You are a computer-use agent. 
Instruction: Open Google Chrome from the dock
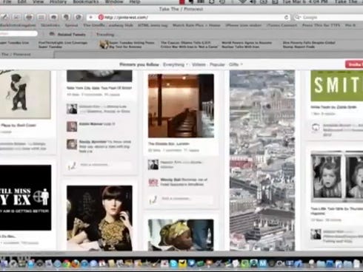tap(66, 263)
